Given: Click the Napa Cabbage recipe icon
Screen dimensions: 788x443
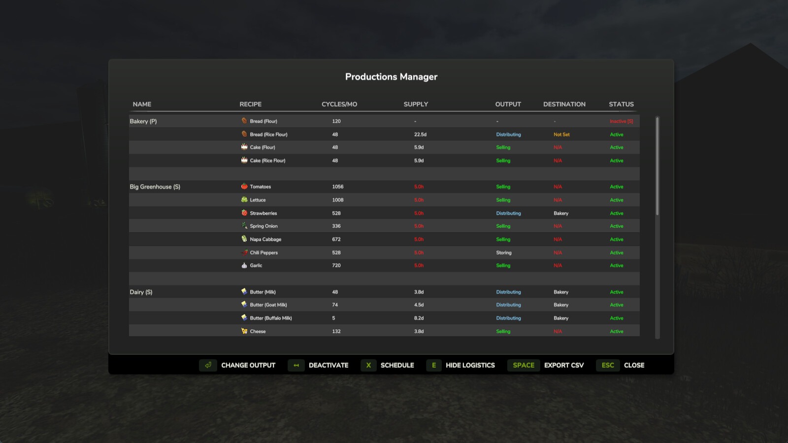Looking at the screenshot, I should pos(244,239).
